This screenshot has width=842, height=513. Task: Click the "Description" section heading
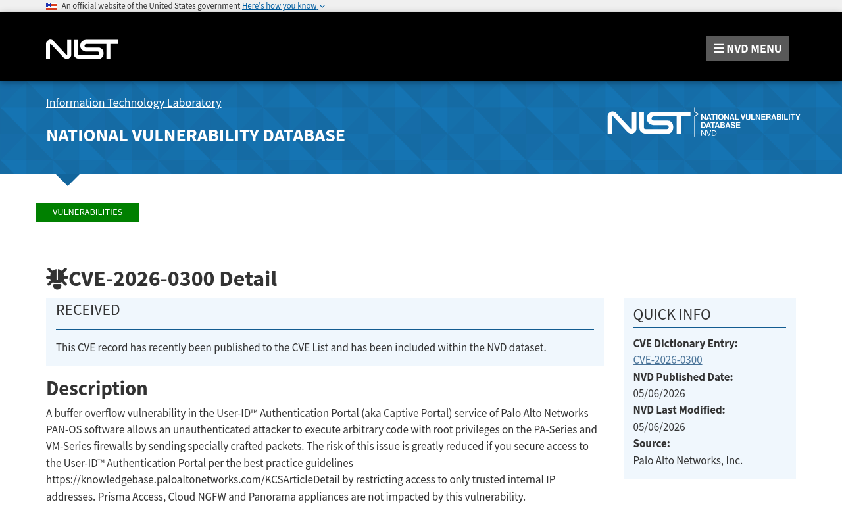[x=97, y=388]
